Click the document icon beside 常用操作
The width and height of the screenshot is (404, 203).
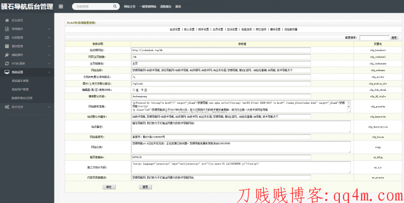pyautogui.click(x=7, y=29)
